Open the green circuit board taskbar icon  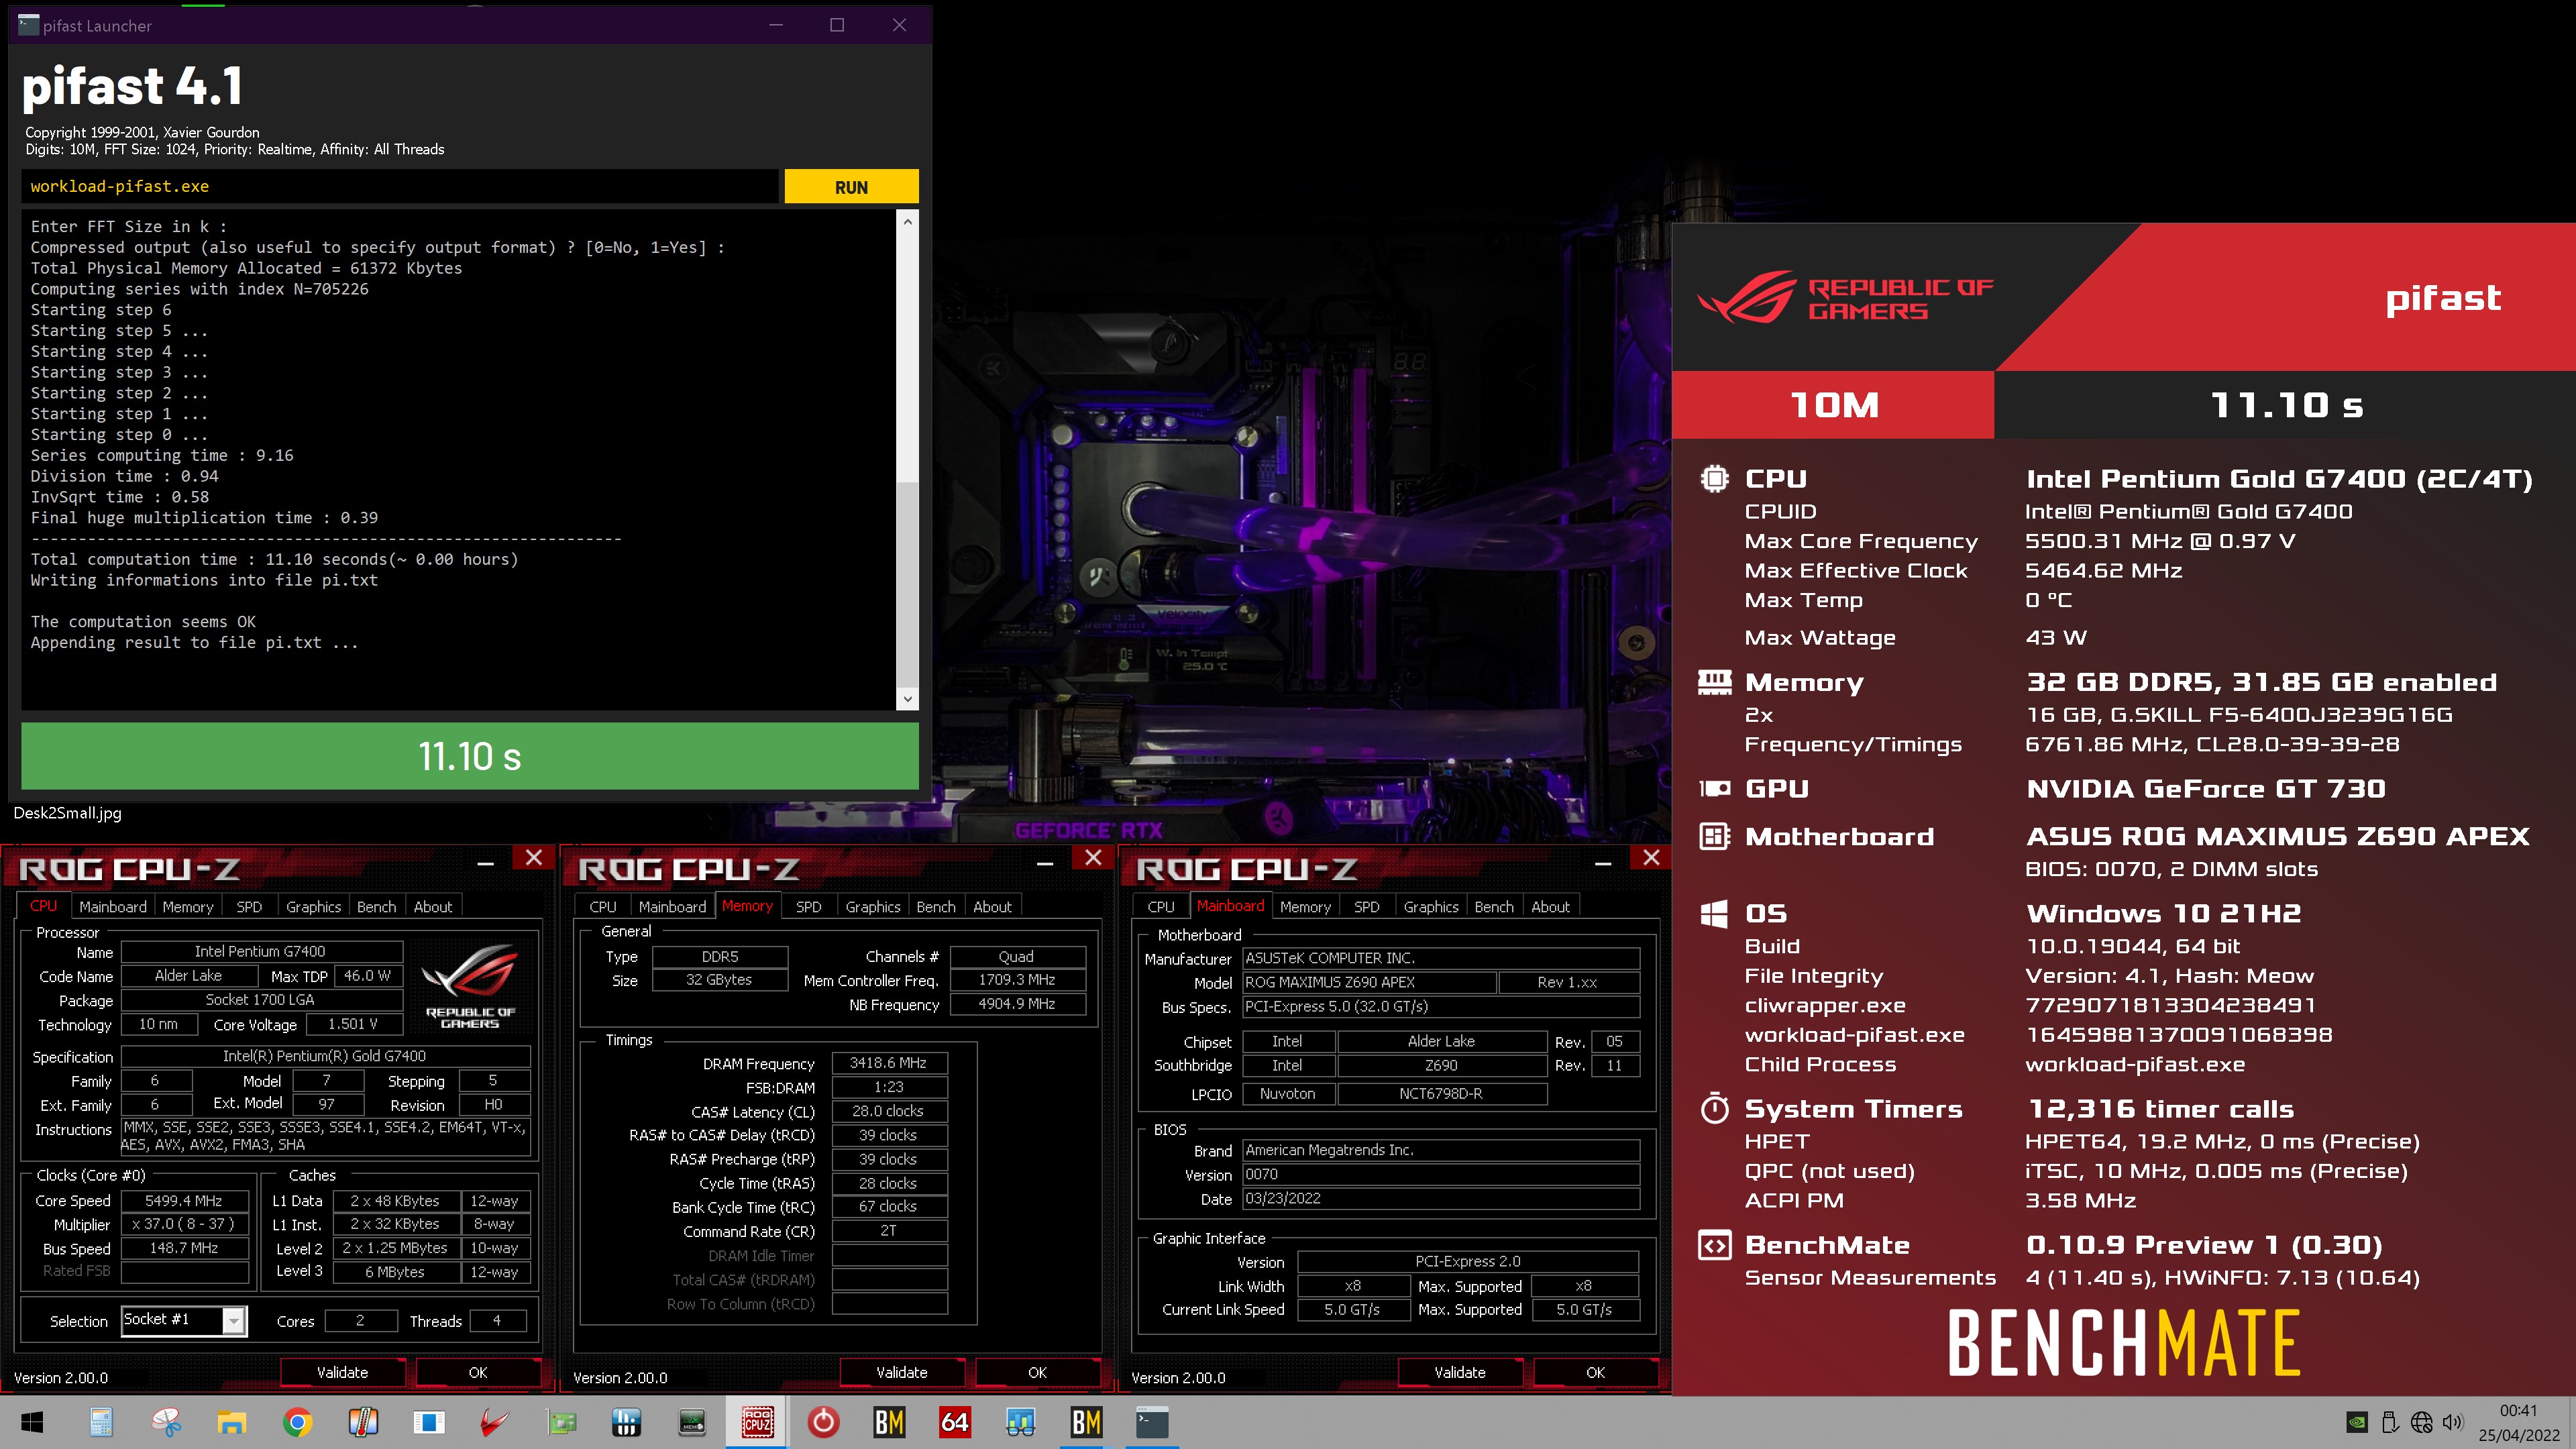(561, 1422)
